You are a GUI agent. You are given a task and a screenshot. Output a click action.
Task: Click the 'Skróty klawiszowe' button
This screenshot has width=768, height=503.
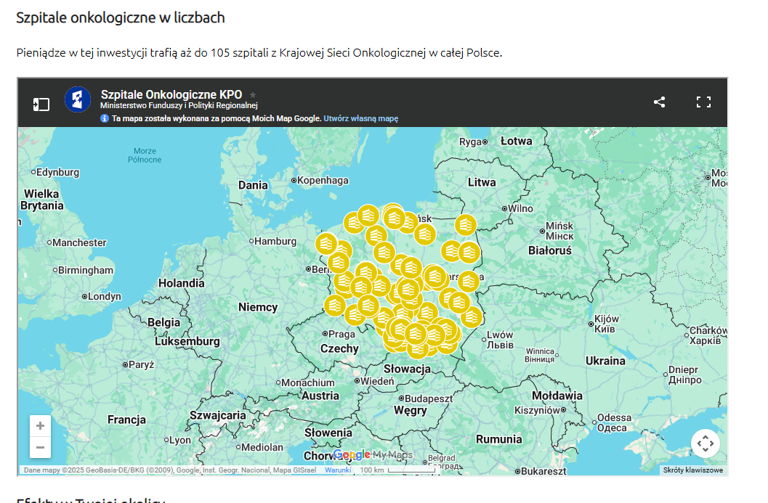pyautogui.click(x=692, y=470)
